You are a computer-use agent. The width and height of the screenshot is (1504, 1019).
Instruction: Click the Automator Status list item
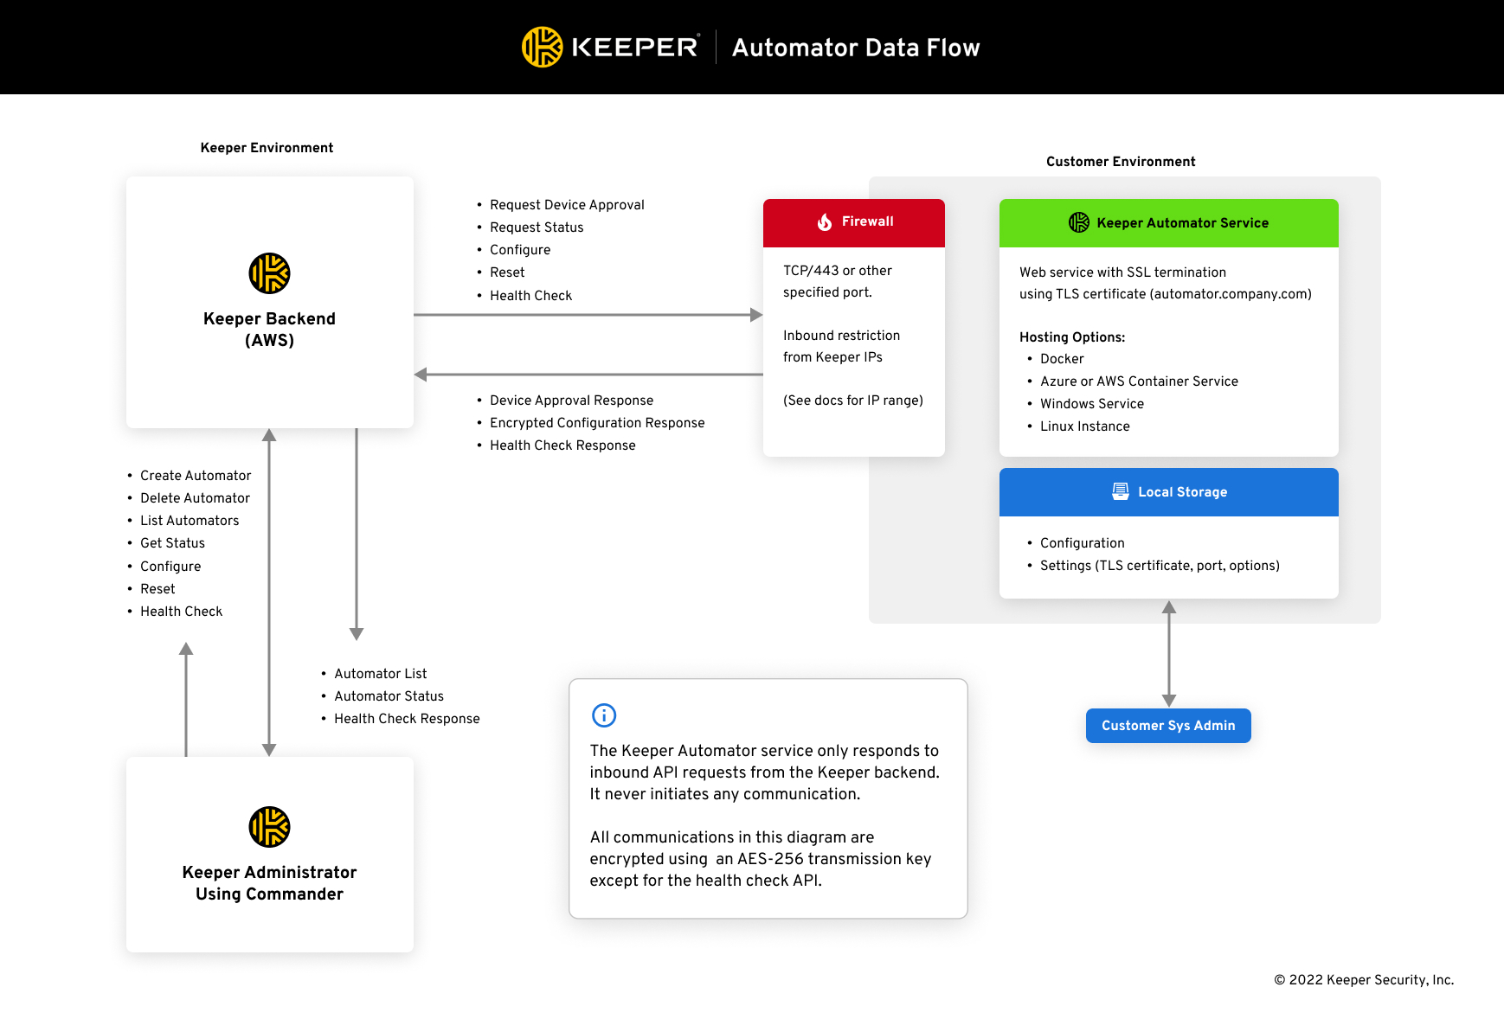click(389, 696)
